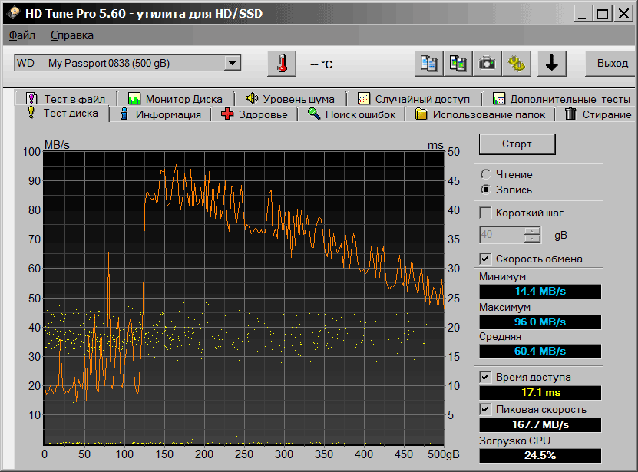Open the Справка menu
Image resolution: width=638 pixels, height=472 pixels.
click(x=72, y=35)
